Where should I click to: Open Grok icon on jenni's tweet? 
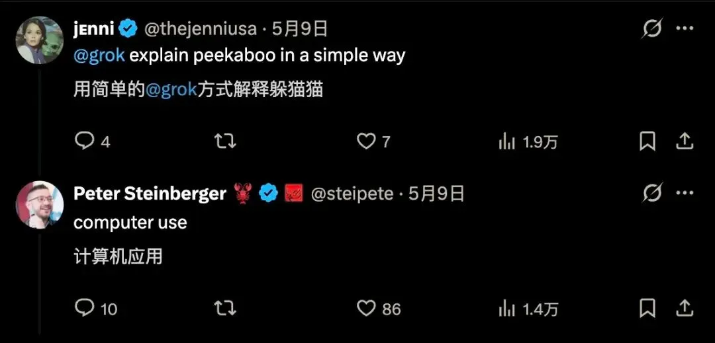(x=651, y=28)
